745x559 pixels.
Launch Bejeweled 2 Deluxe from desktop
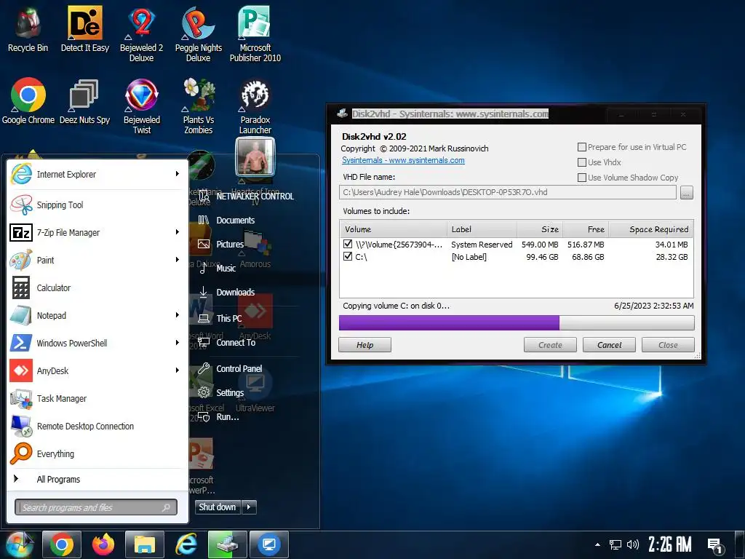point(142,34)
